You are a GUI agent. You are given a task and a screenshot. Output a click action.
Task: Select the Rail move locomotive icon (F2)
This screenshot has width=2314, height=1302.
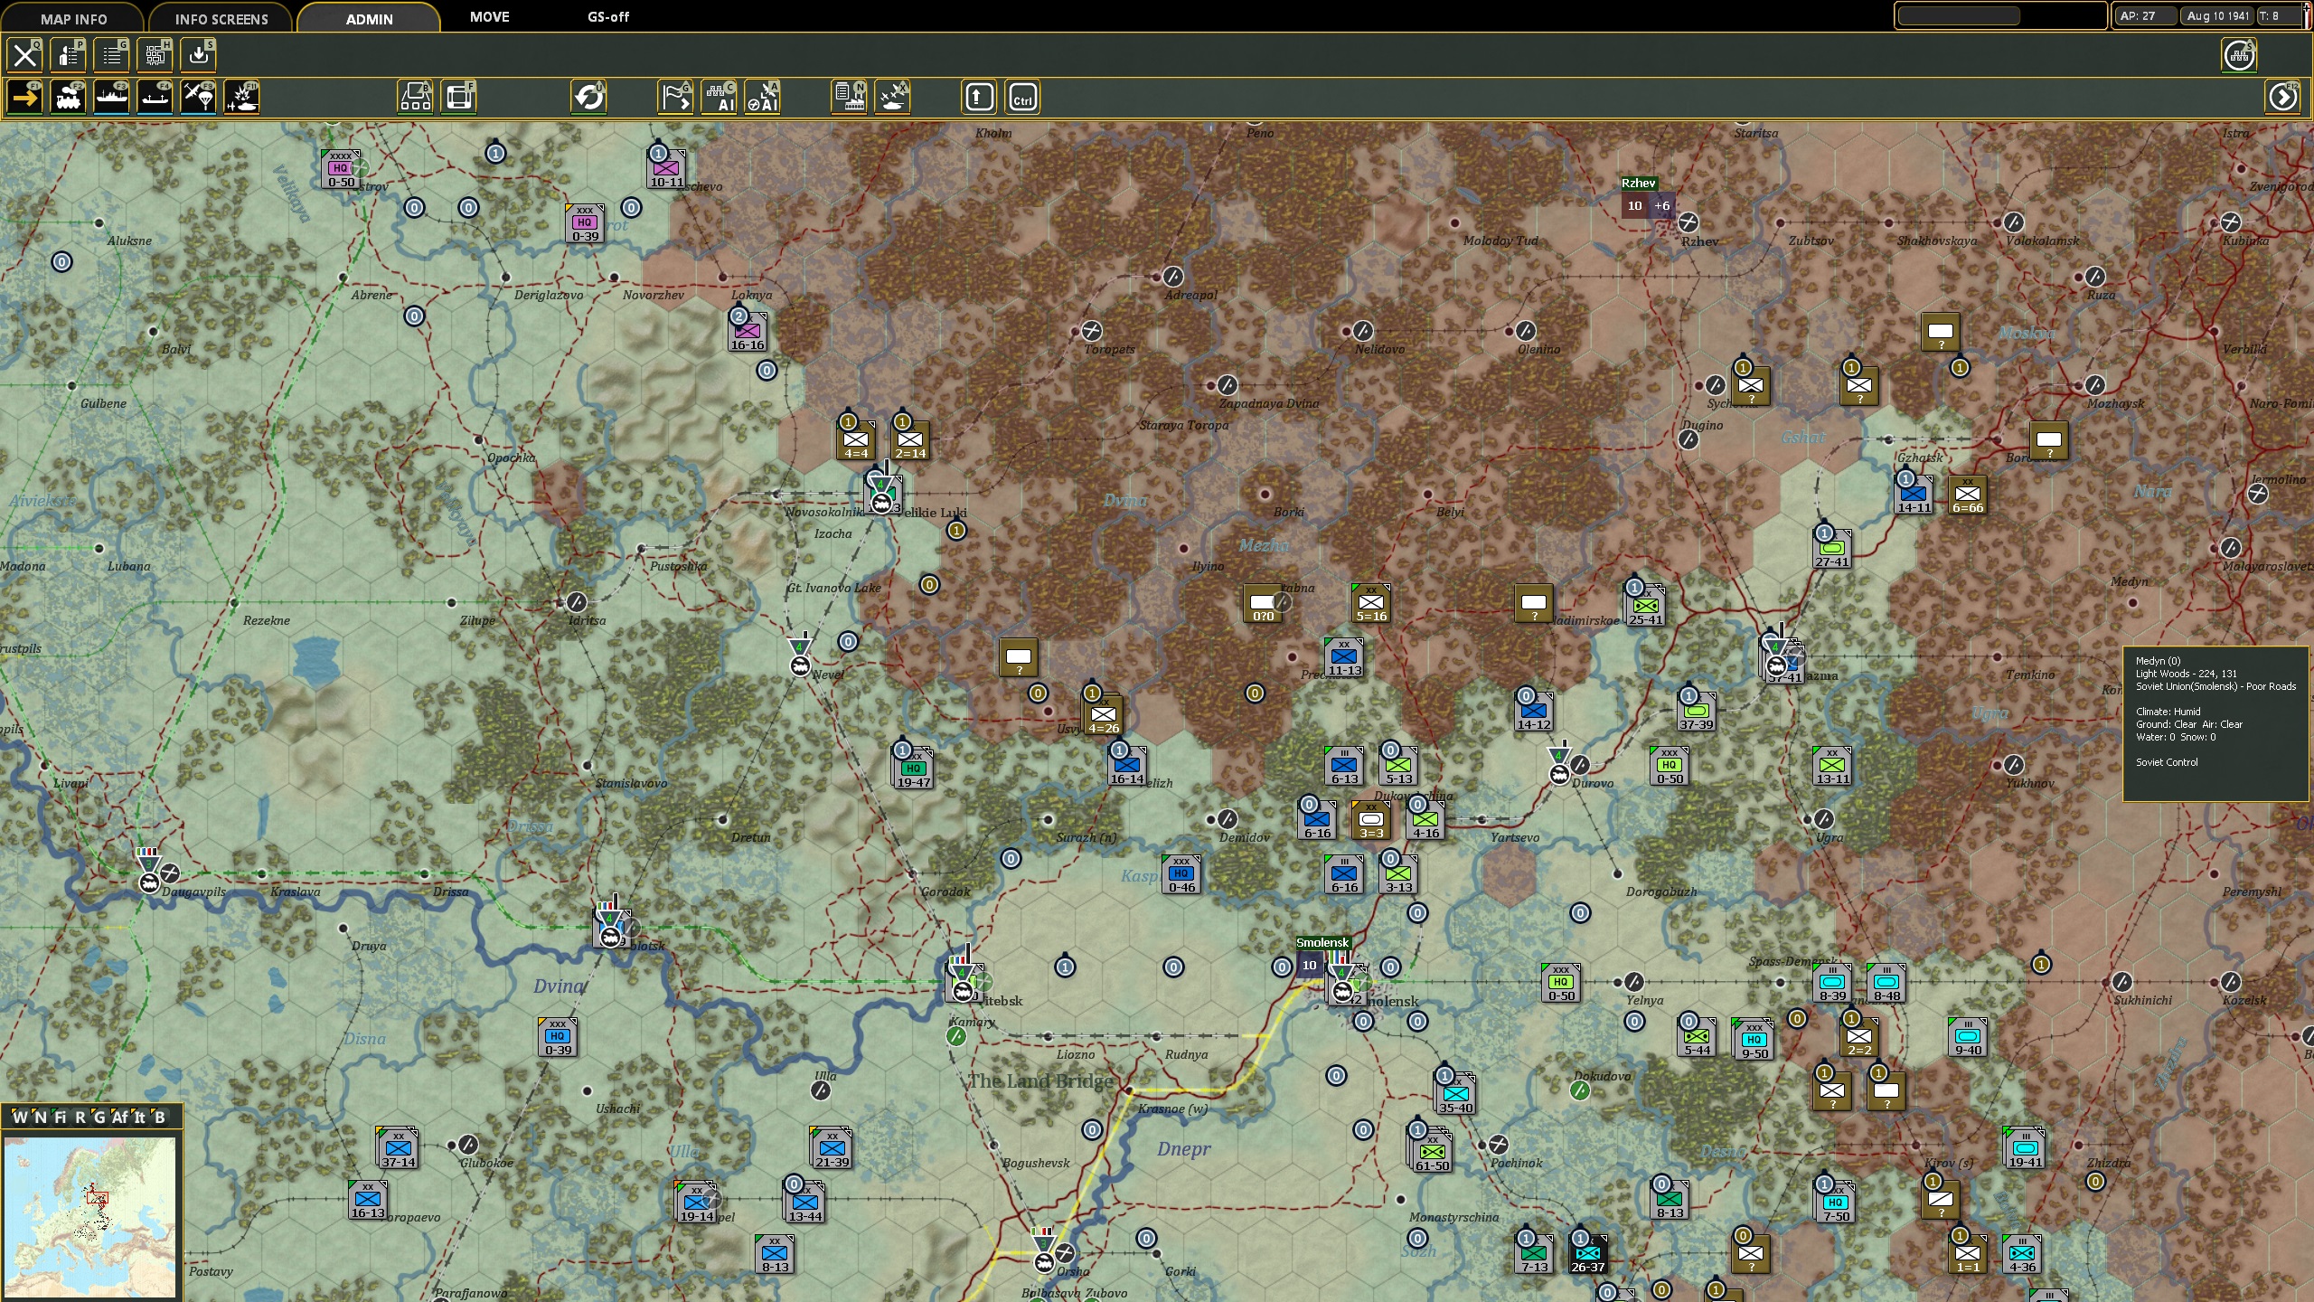69,98
